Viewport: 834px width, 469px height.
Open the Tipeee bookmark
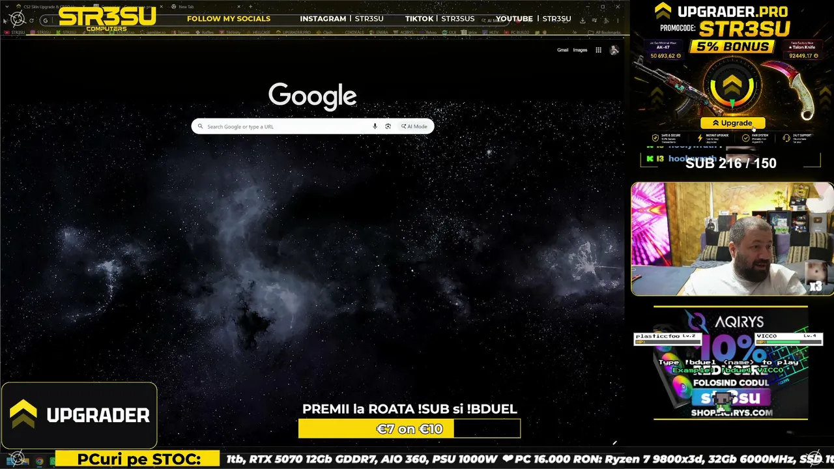pos(181,32)
